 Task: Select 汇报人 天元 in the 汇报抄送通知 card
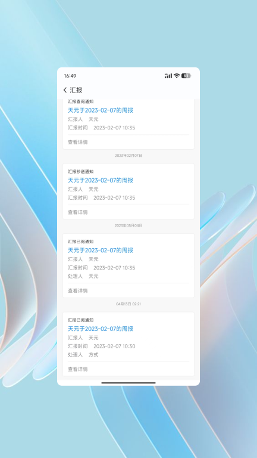point(83,189)
